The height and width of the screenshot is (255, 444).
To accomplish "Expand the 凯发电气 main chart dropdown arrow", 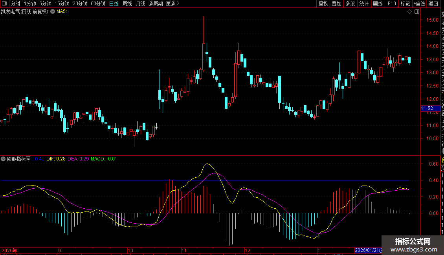I will [x=52, y=11].
